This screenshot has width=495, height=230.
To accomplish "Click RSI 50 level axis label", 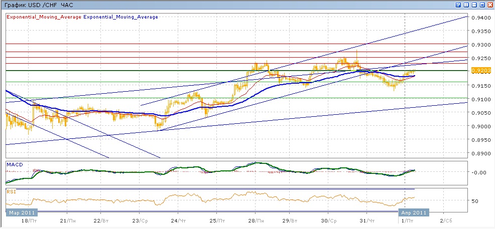I will (x=475, y=201).
